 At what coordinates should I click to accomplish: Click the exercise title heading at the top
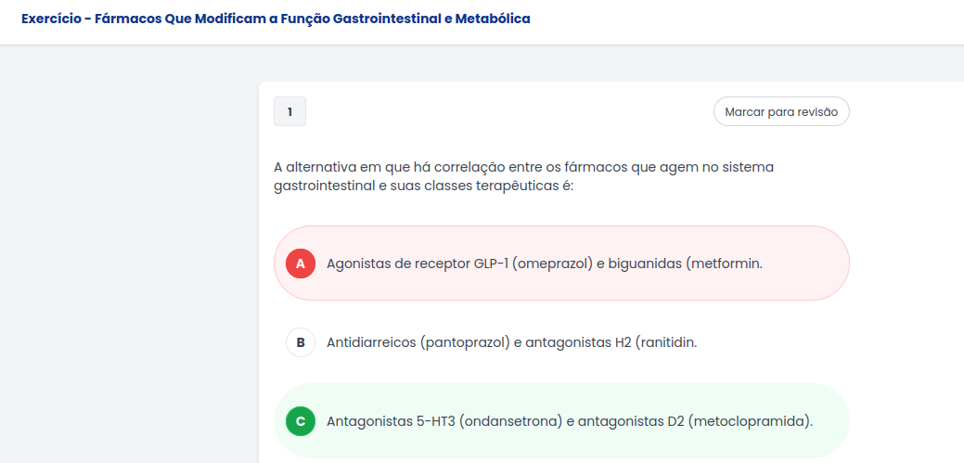pyautogui.click(x=276, y=19)
